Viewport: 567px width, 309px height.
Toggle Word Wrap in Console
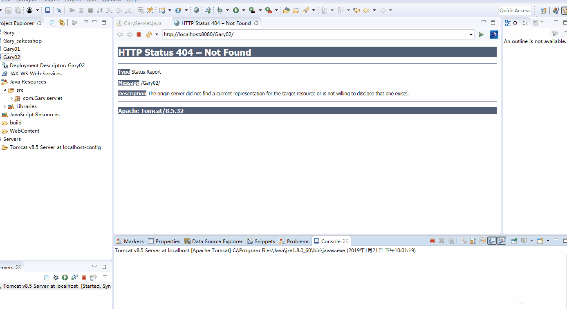pyautogui.click(x=482, y=241)
